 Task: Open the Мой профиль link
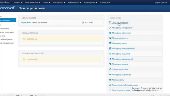tap(118, 80)
